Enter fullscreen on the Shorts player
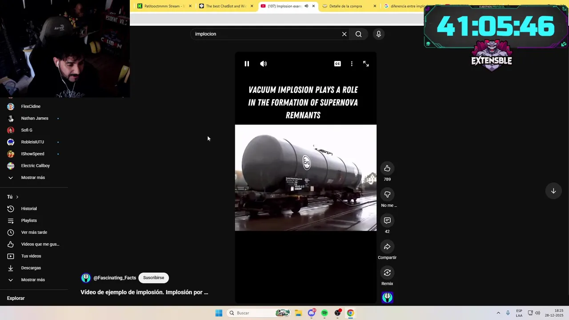 pos(366,64)
